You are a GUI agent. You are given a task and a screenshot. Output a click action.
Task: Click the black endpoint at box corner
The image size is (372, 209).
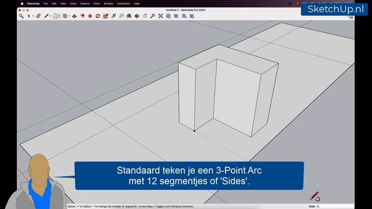pos(194,131)
